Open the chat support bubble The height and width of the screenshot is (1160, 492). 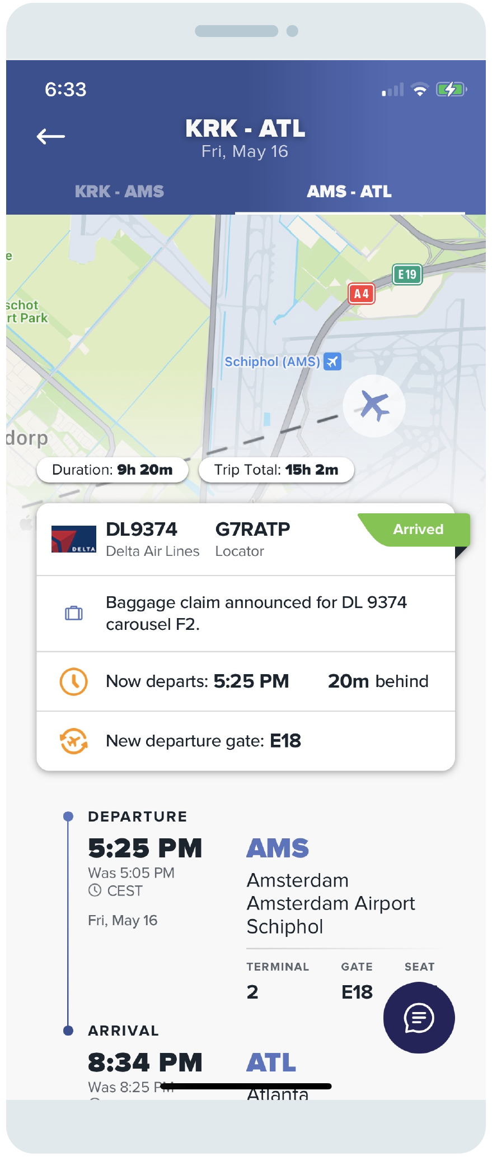pos(419,1018)
